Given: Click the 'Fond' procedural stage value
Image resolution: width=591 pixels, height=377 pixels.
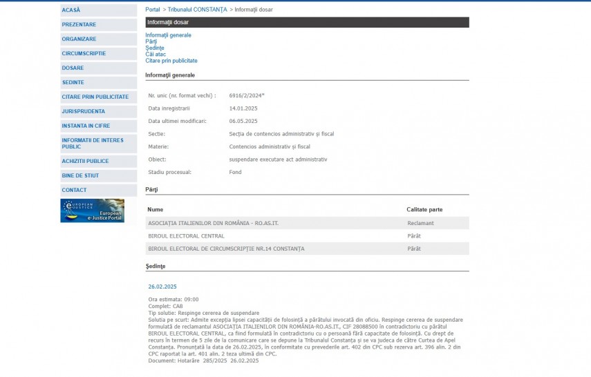Looking at the screenshot, I should [x=235, y=172].
